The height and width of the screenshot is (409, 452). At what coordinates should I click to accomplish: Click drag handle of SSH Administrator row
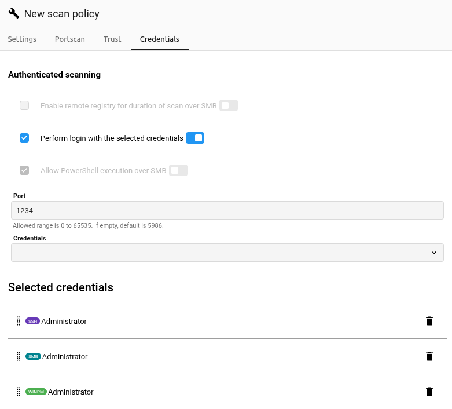click(x=19, y=321)
